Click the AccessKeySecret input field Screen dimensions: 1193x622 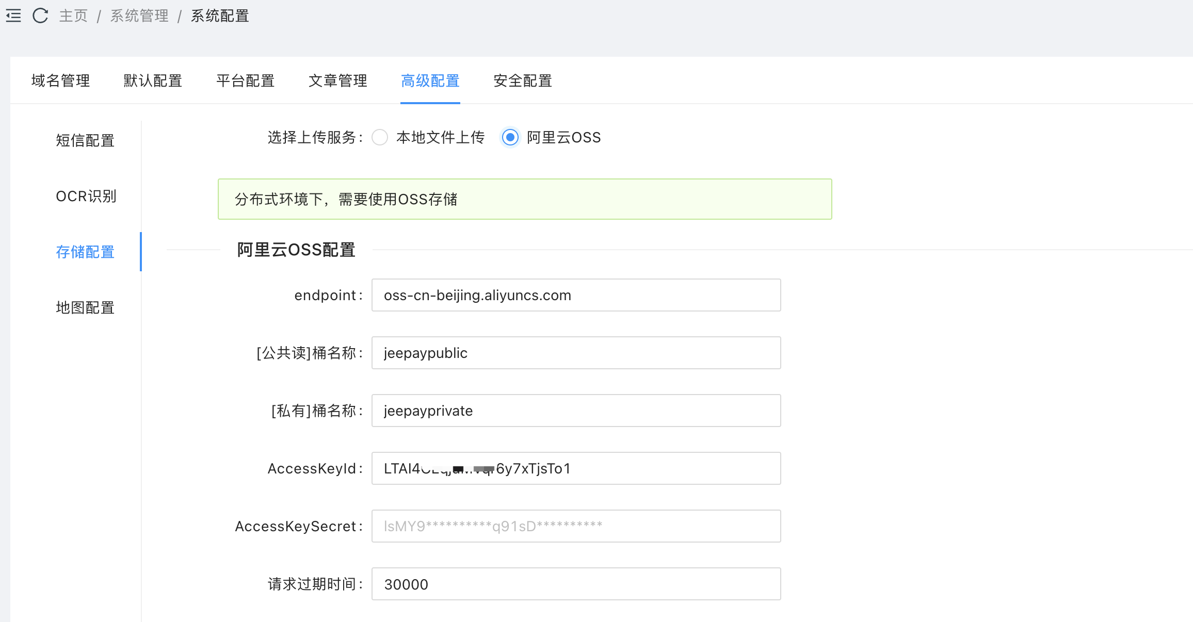point(576,526)
